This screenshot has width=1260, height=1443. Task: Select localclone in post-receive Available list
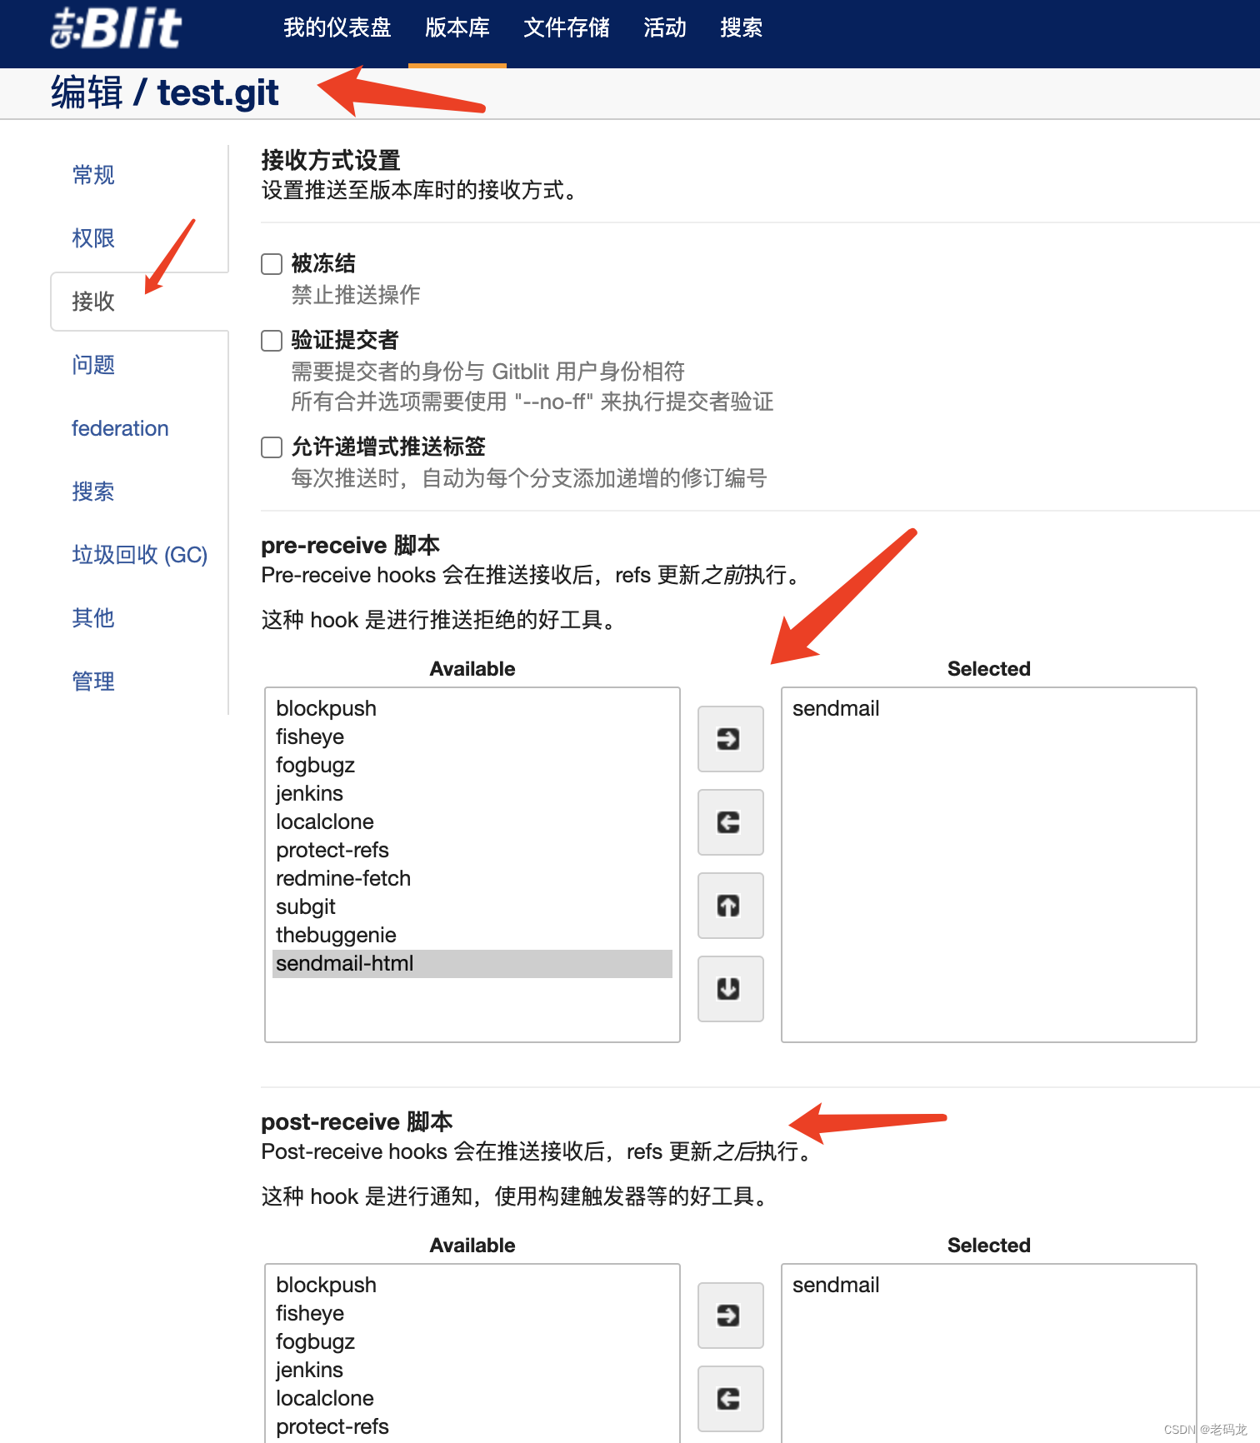[472, 1398]
